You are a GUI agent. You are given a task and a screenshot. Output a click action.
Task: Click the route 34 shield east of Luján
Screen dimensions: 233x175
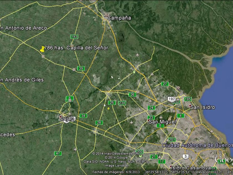(83, 116)
